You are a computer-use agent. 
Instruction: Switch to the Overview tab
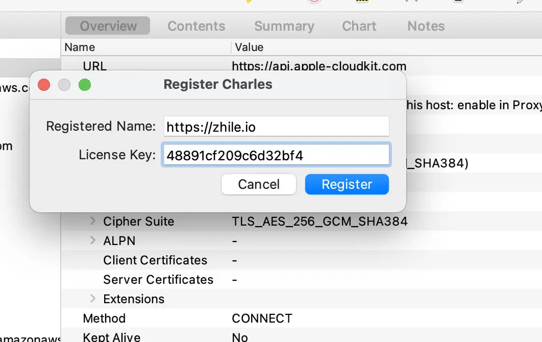[108, 26]
